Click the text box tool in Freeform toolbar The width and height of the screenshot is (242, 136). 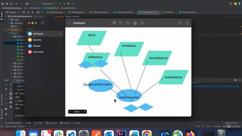[x=128, y=23]
